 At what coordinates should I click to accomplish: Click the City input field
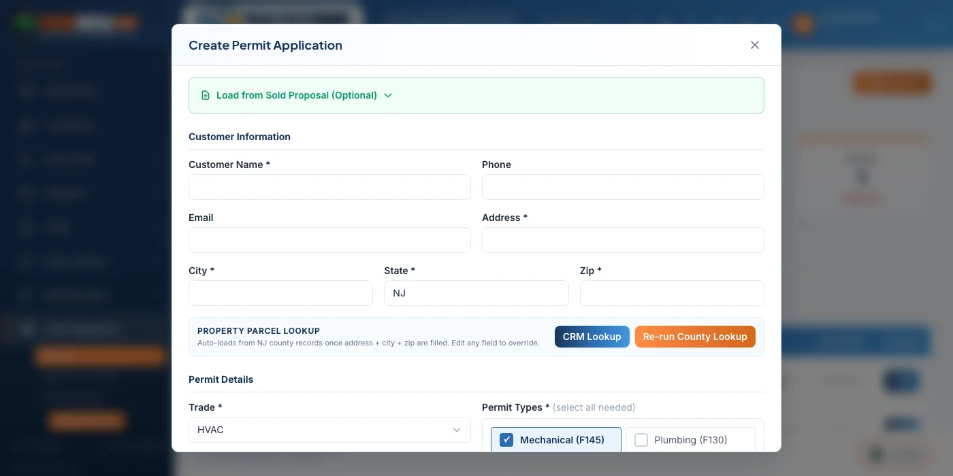[280, 293]
